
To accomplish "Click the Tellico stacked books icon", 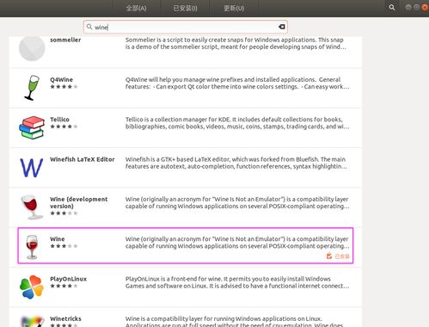I will coord(32,127).
